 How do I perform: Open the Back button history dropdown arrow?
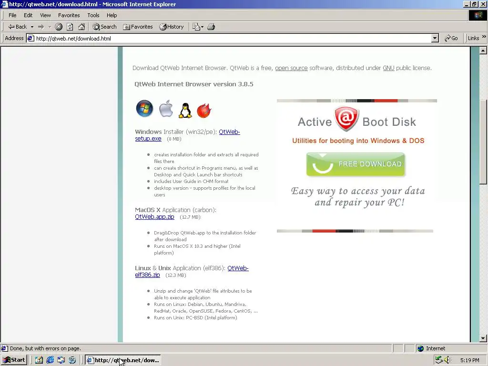pos(32,27)
